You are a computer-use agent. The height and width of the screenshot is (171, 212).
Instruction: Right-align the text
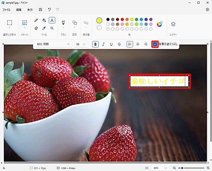(146, 44)
